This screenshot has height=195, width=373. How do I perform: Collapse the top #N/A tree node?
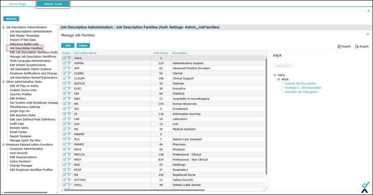click(275, 75)
